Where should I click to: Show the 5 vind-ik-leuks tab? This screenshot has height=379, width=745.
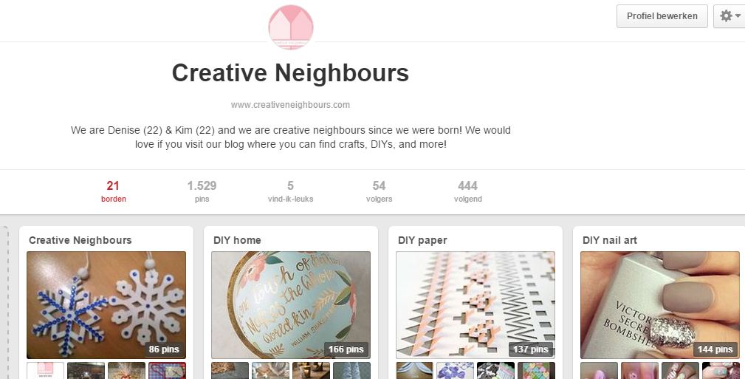290,191
